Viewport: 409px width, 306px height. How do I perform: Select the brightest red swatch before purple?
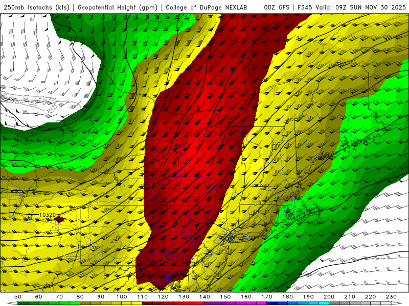(x=199, y=303)
